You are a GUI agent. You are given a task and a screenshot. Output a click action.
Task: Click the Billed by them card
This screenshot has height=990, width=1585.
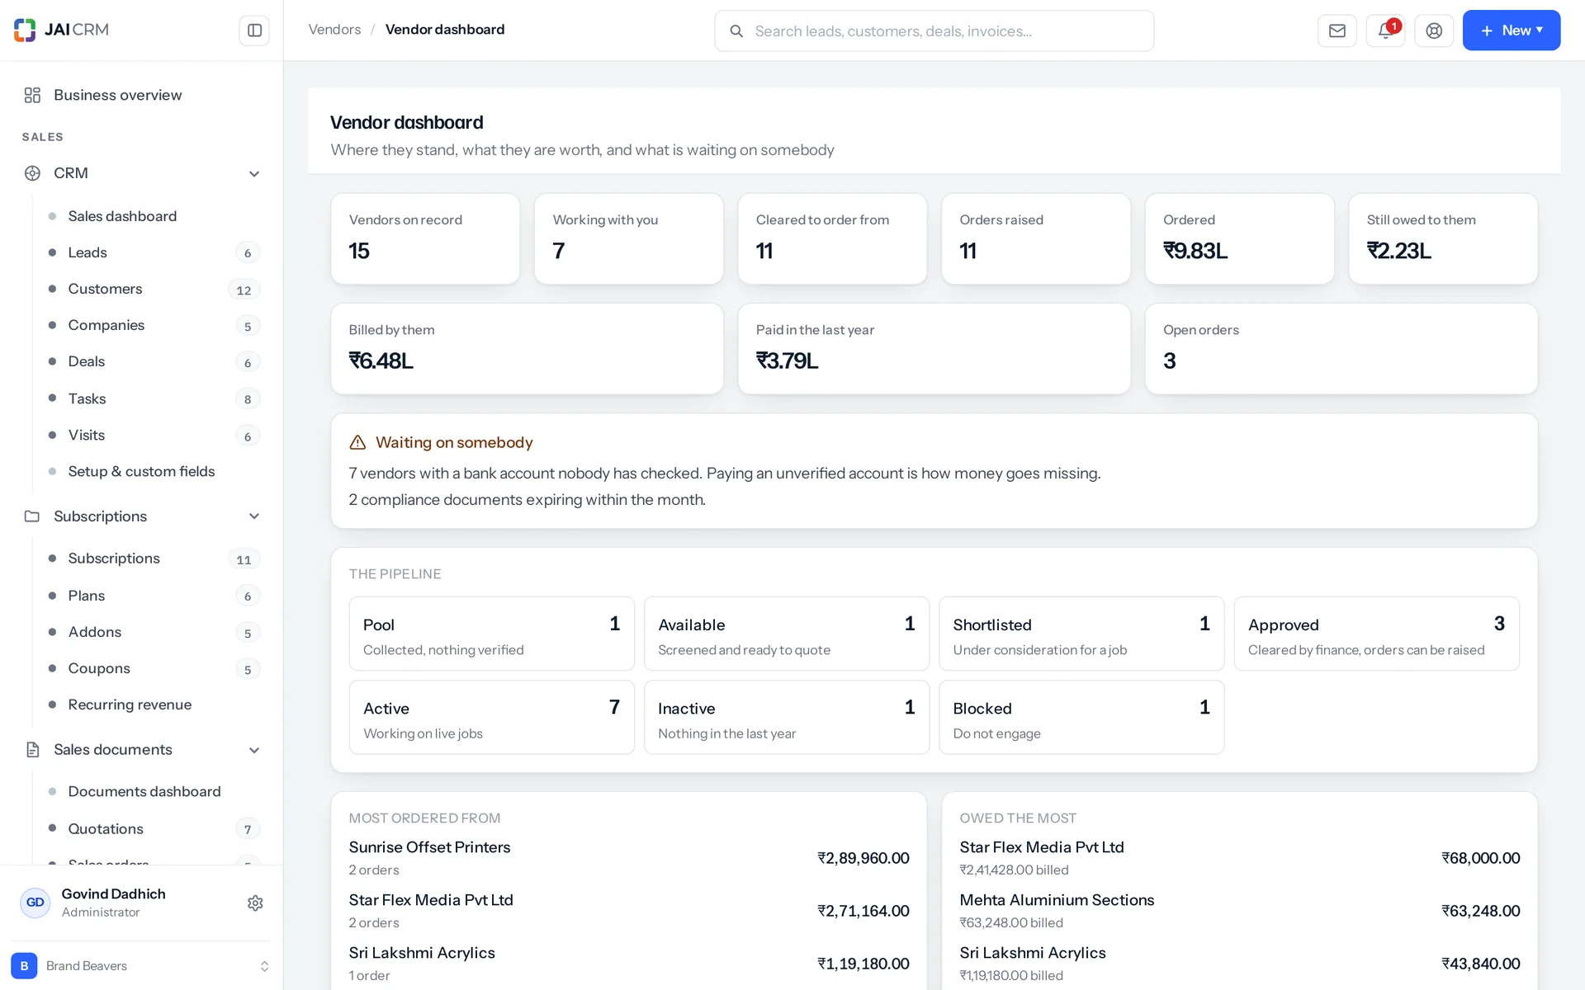click(527, 349)
